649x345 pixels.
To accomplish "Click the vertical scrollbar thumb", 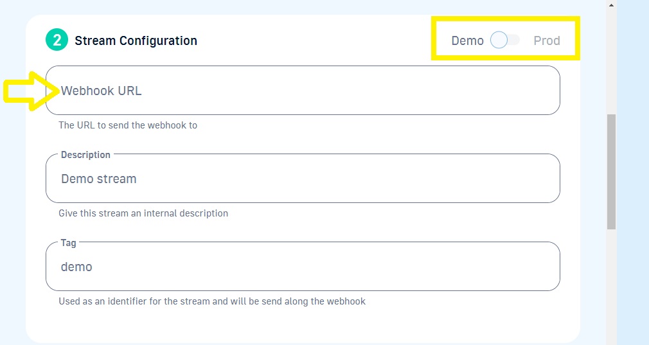I will coord(611,172).
